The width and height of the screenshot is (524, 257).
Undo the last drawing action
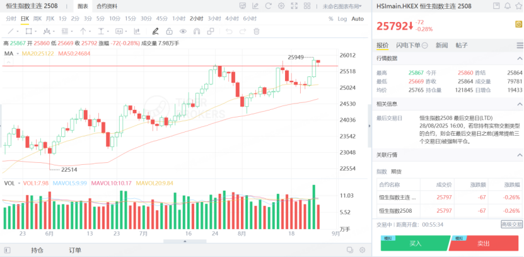(229, 32)
